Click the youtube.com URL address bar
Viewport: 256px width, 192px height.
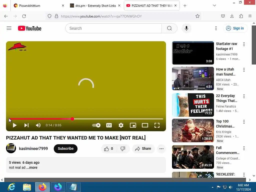tap(101, 16)
